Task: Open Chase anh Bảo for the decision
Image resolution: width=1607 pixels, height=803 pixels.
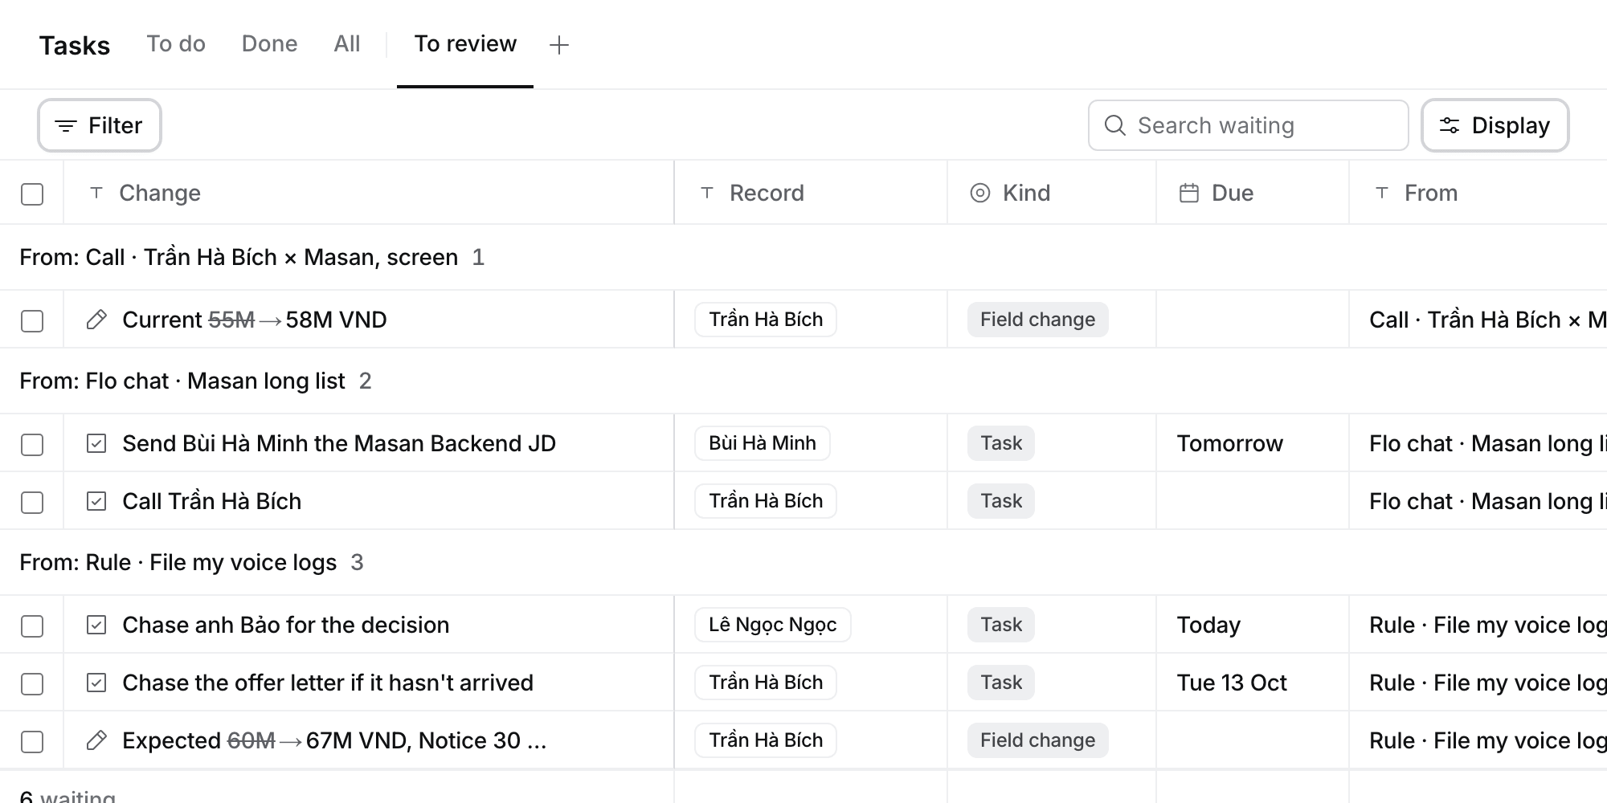Action: (x=285, y=625)
